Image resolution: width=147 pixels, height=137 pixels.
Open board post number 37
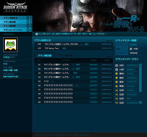point(57,65)
